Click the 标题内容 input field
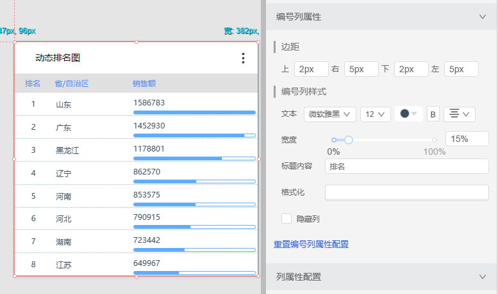 click(x=407, y=166)
